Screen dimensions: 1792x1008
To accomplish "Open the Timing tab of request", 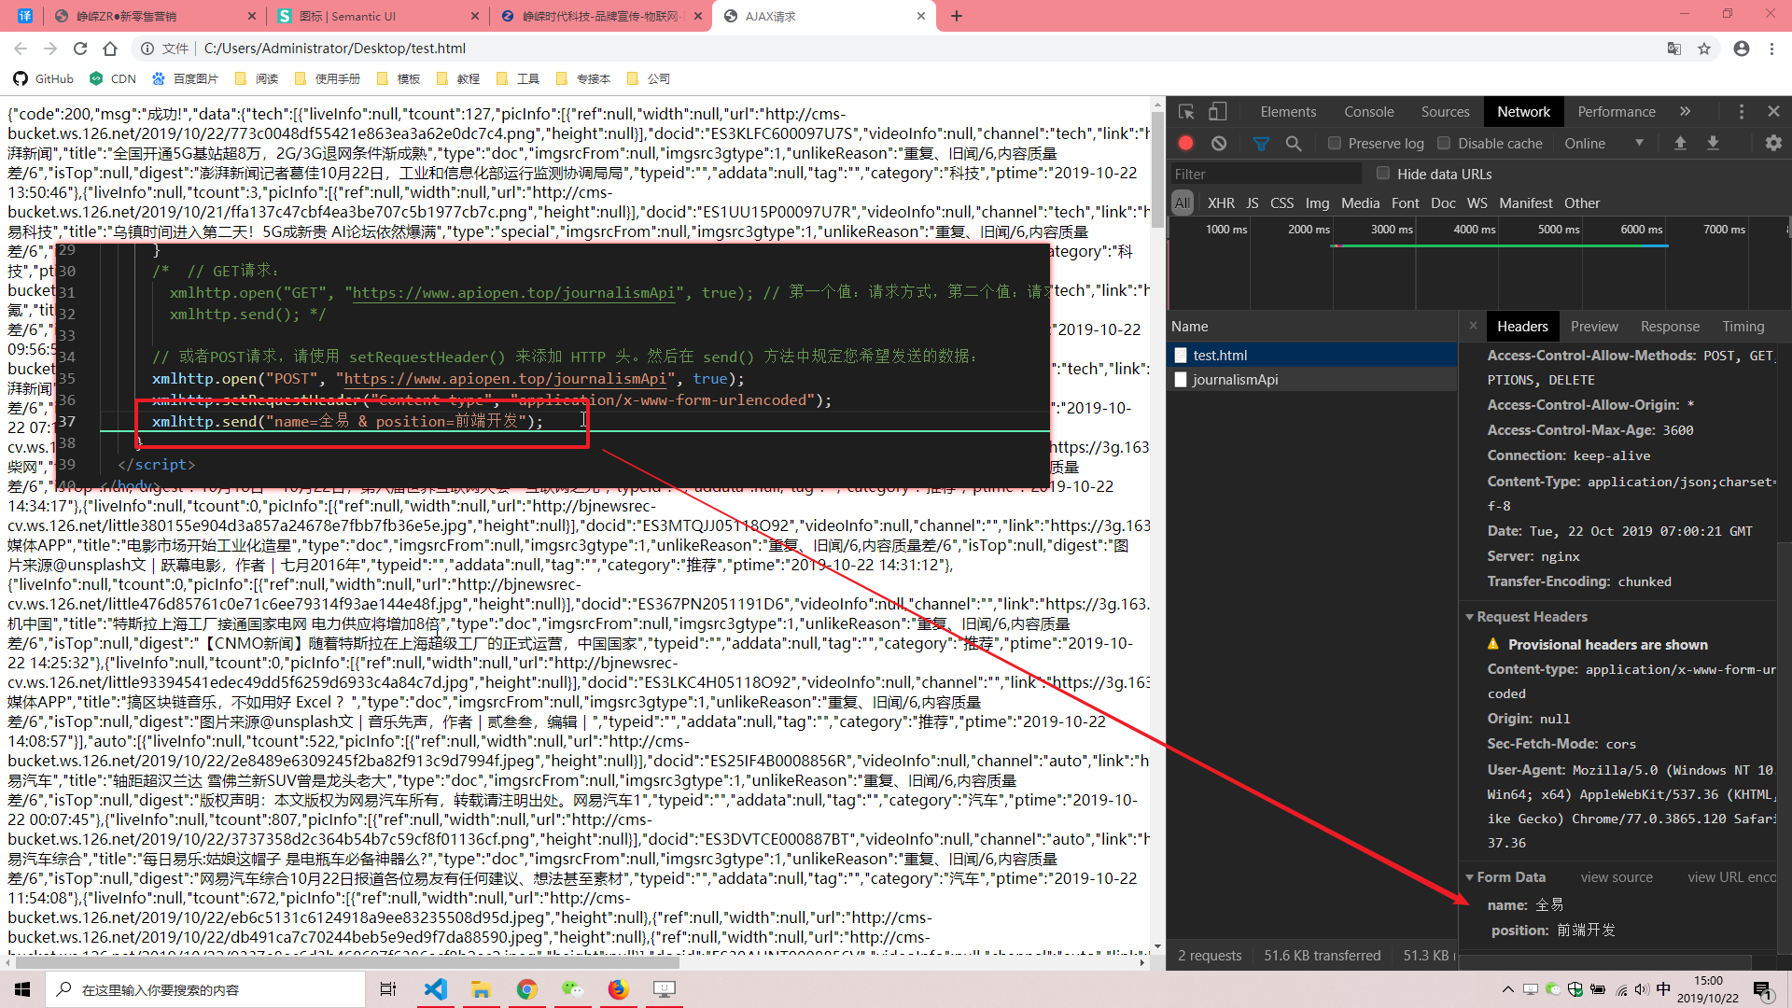I will 1743,326.
